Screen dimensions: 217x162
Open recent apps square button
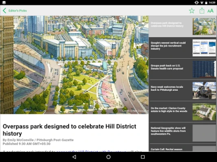pyautogui.click(x=142, y=157)
